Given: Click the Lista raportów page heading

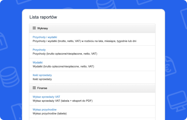Looking at the screenshot, I should (43, 17).
